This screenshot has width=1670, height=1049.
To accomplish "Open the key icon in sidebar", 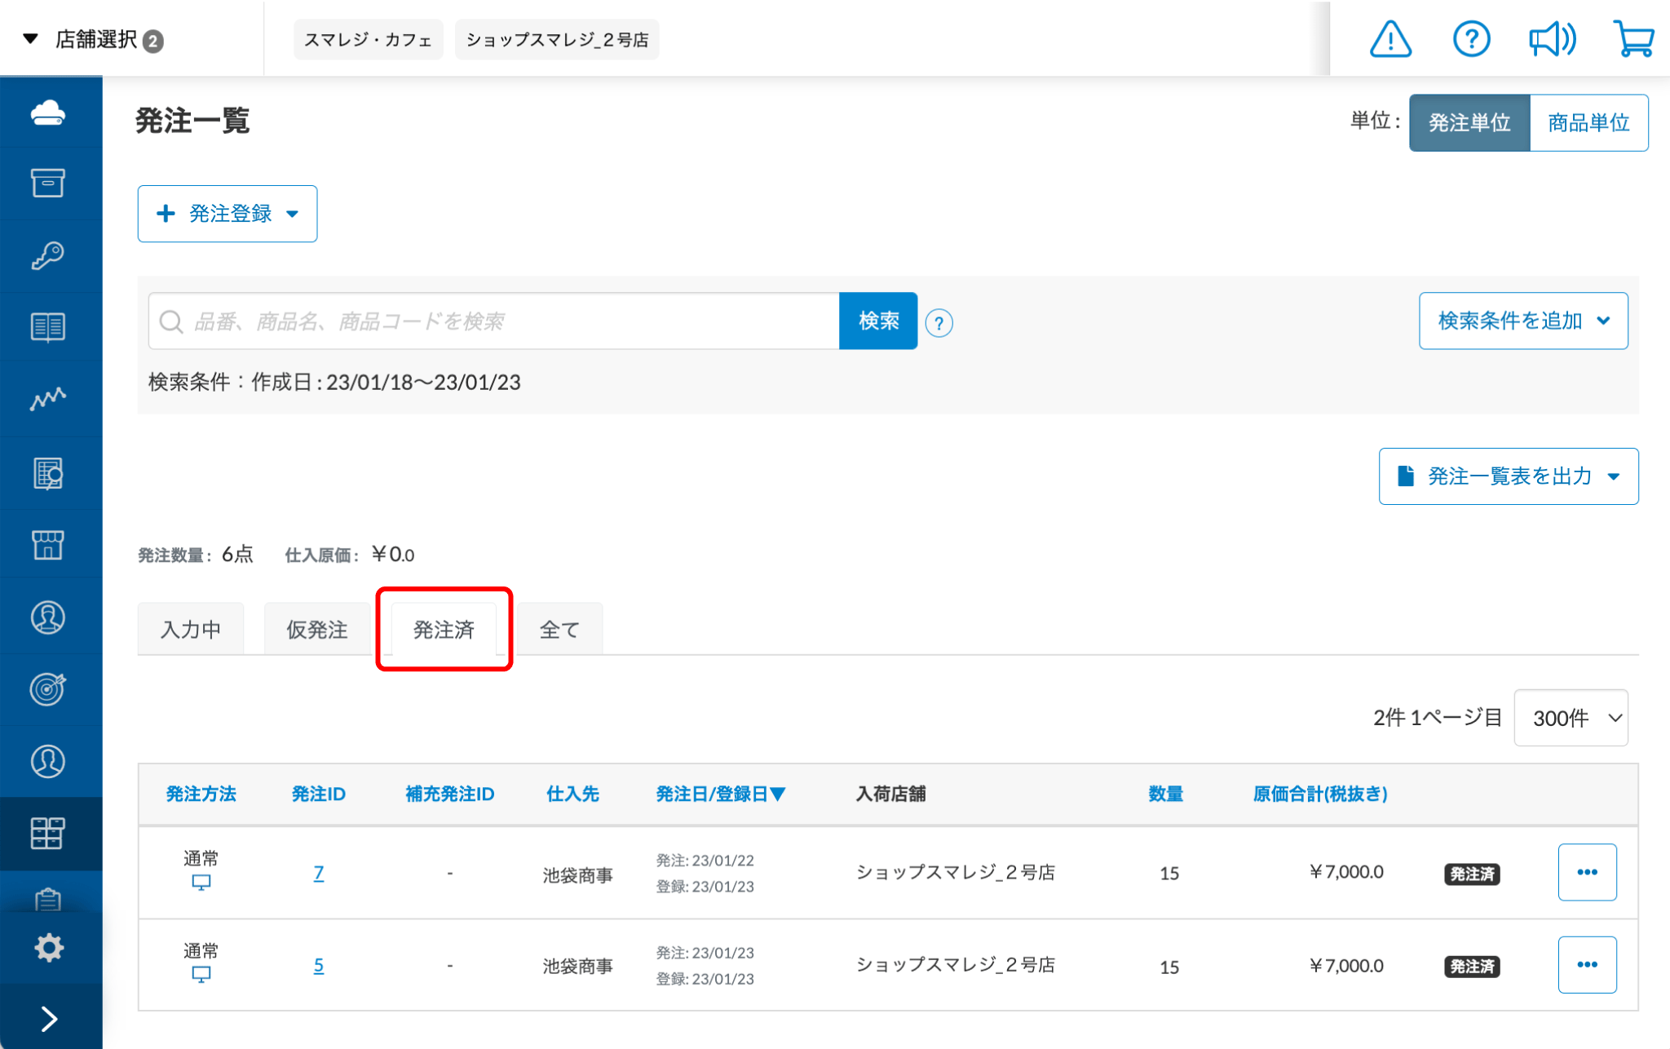I will [x=49, y=256].
